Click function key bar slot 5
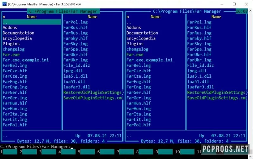Viewport: 253px width, 159px height. 88,152
